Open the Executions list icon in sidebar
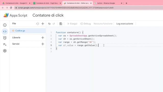This screenshot has width=163, height=92. 5,44
